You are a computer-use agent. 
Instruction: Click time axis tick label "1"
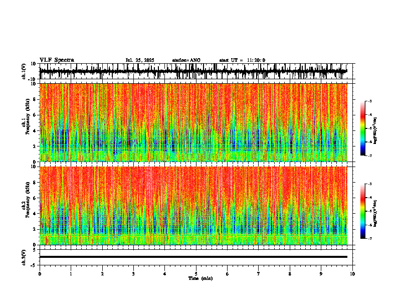point(71,274)
